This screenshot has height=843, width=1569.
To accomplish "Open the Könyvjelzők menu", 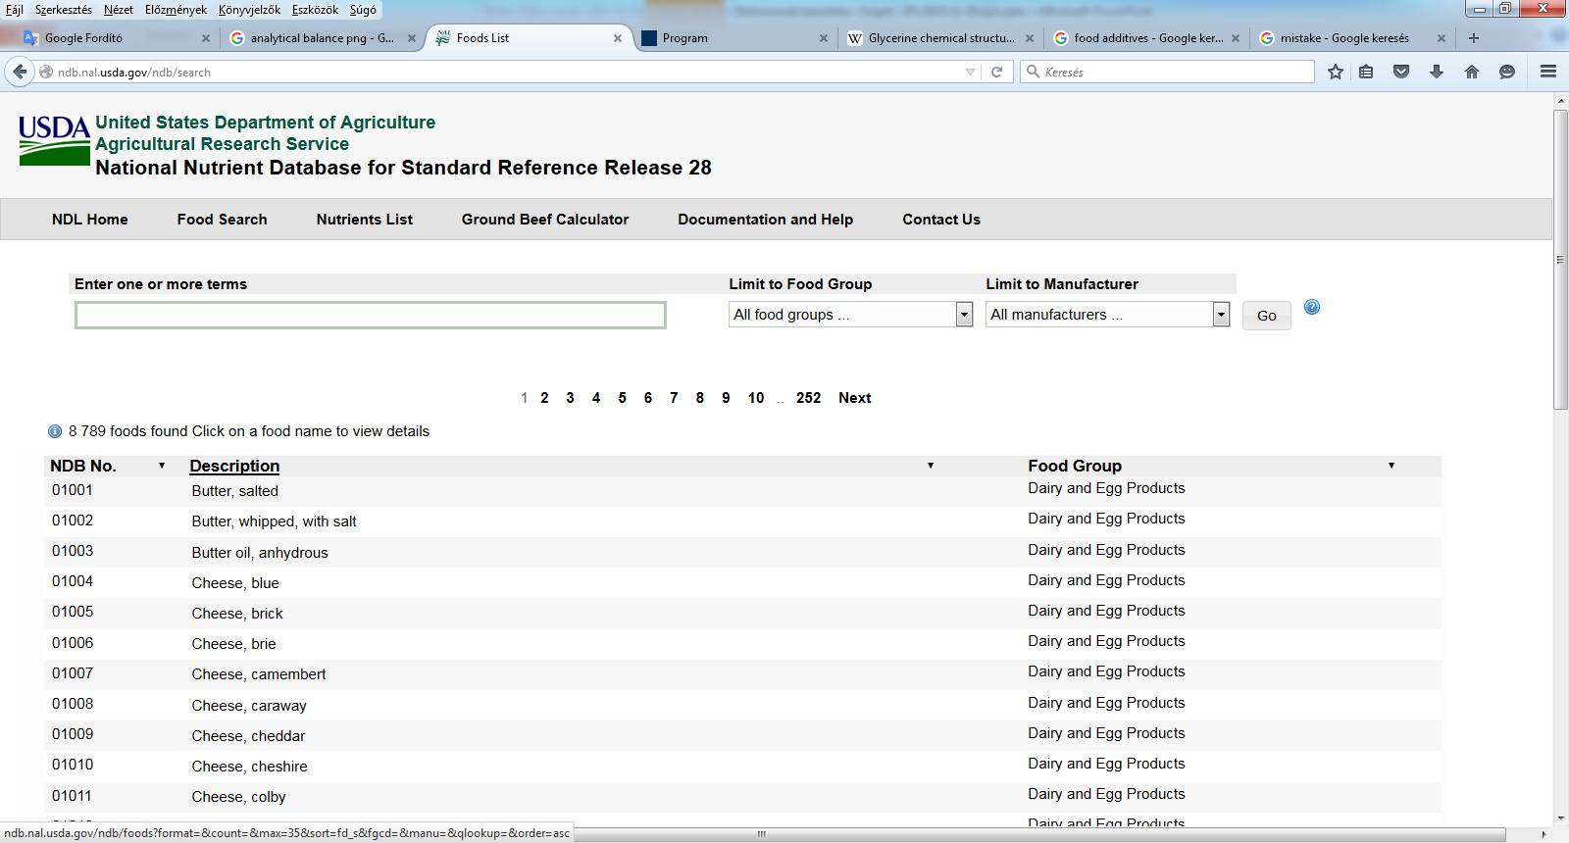I will [249, 10].
